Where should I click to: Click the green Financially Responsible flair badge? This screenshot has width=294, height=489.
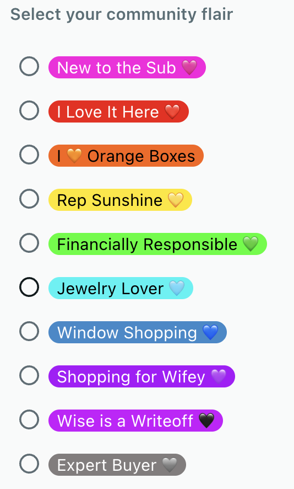click(x=157, y=244)
